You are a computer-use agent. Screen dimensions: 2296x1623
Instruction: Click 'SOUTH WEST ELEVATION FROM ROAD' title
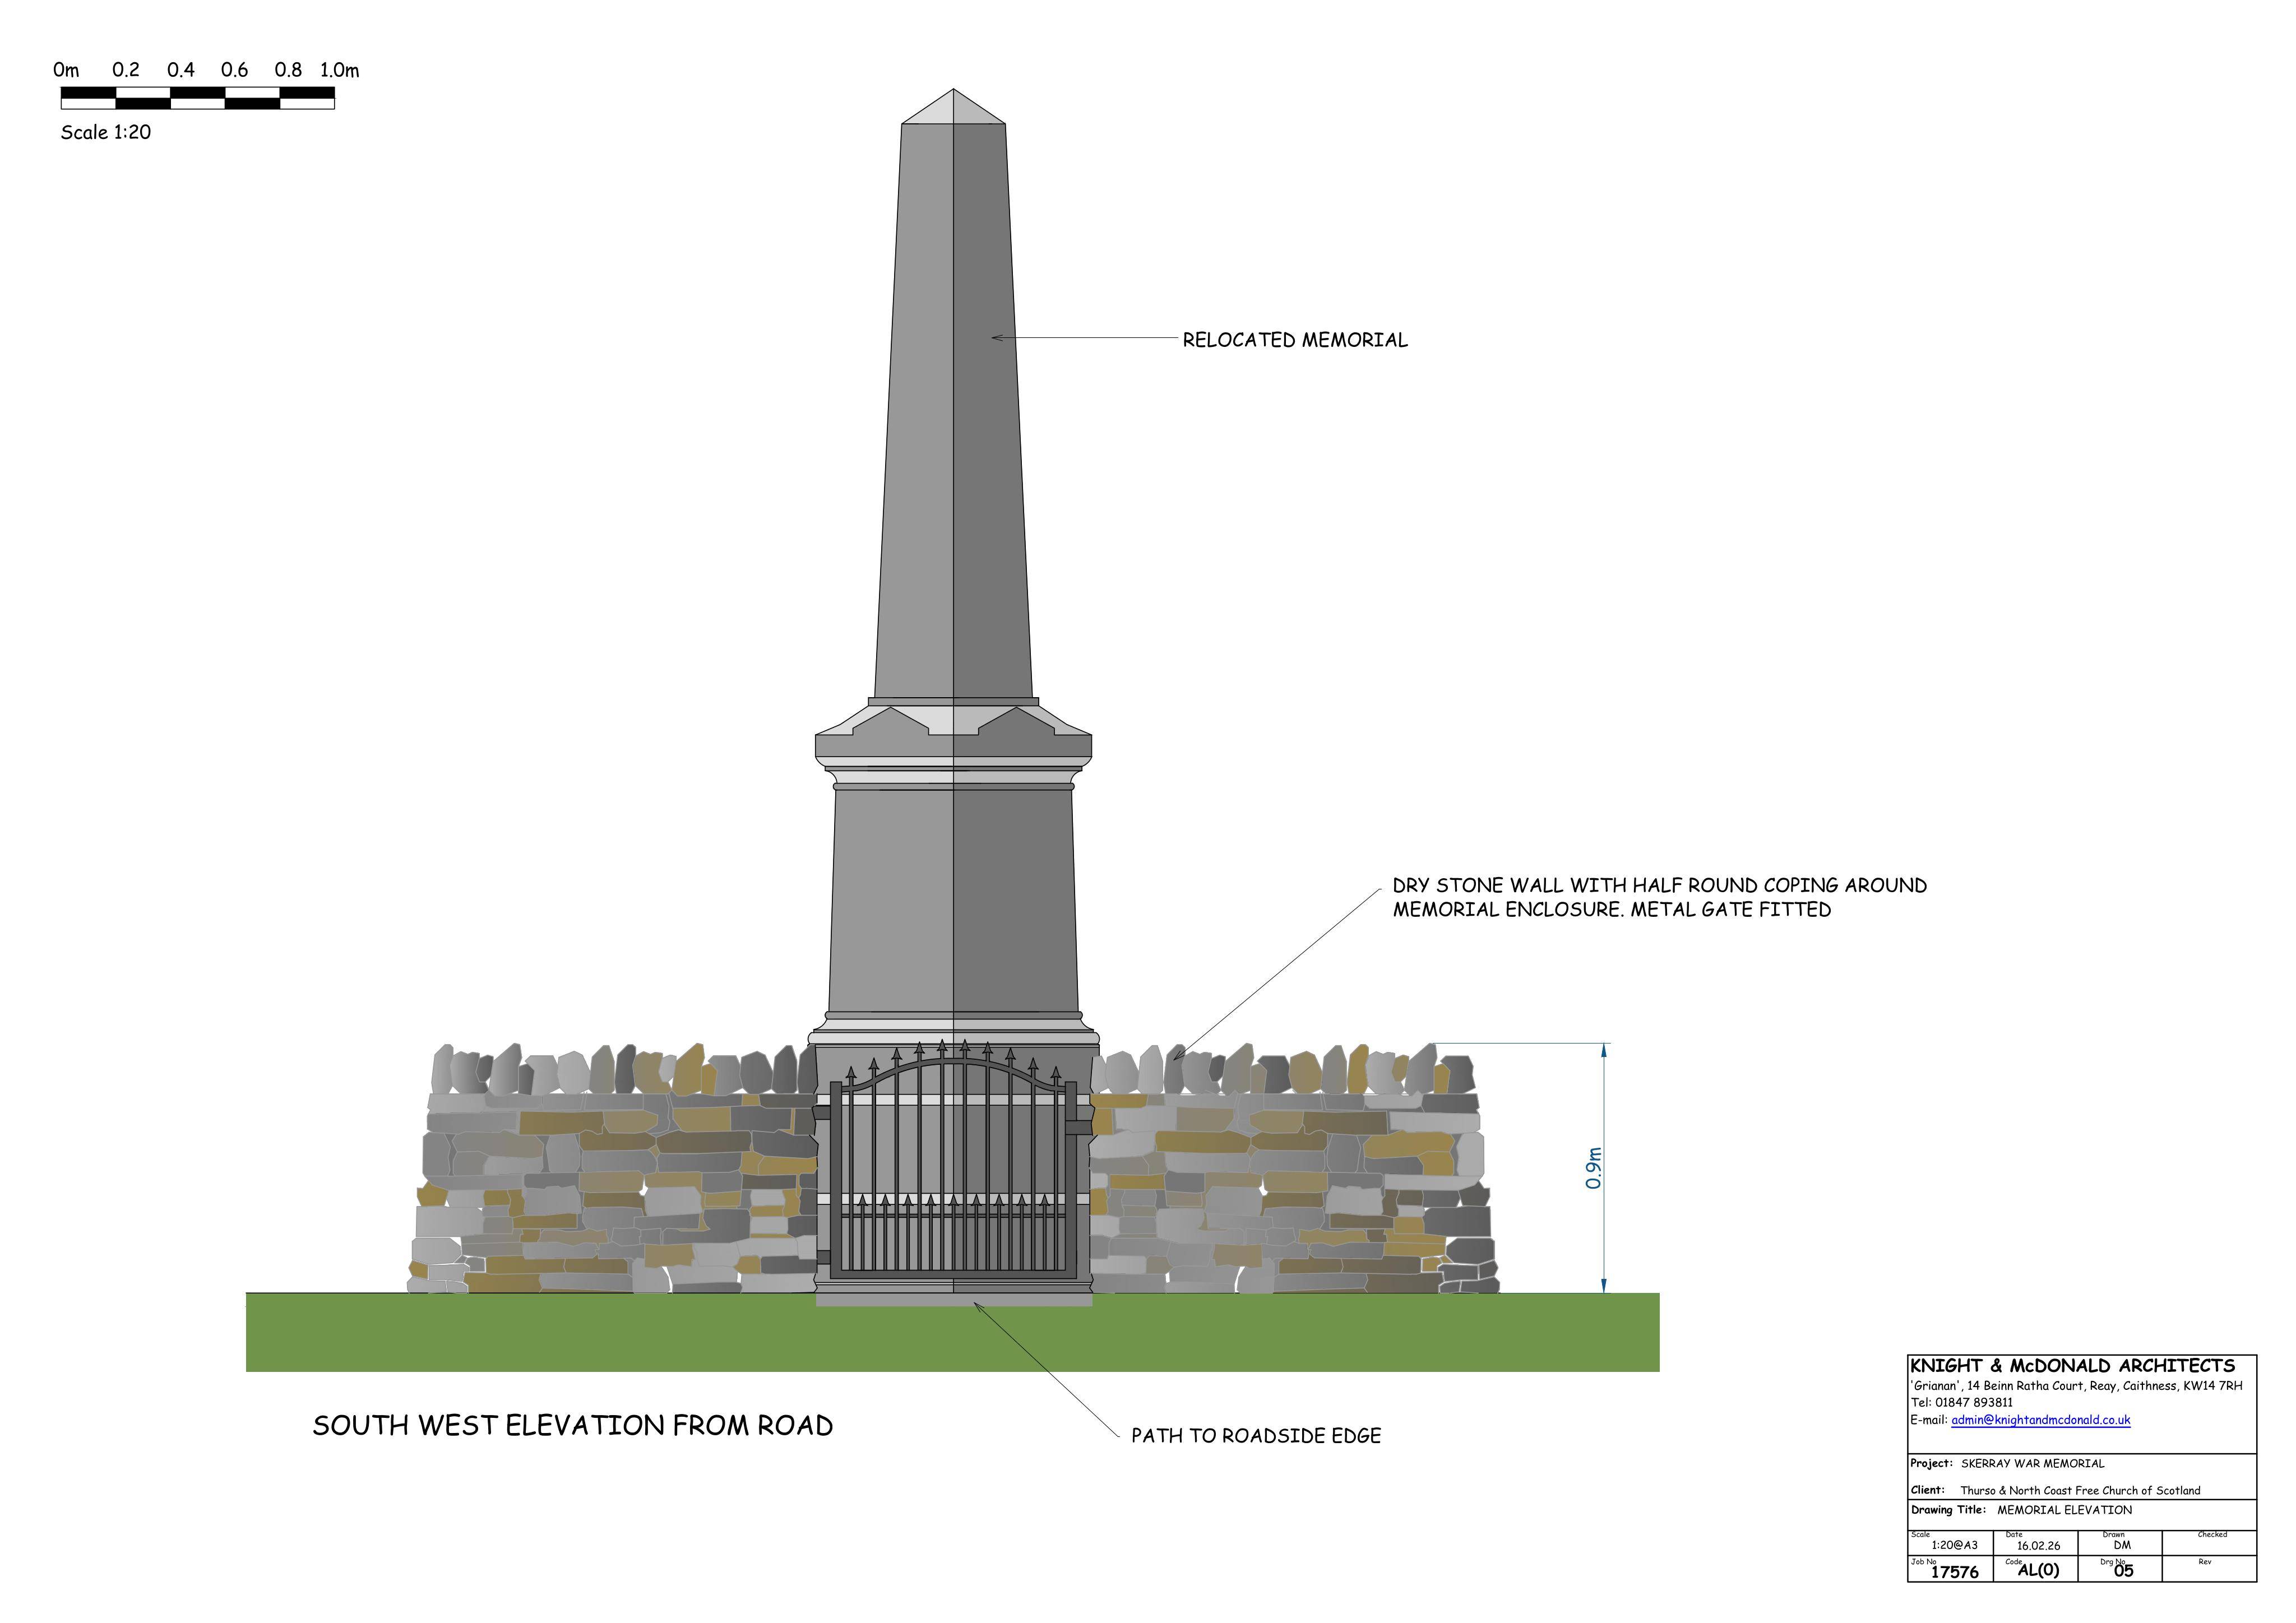(x=573, y=1425)
